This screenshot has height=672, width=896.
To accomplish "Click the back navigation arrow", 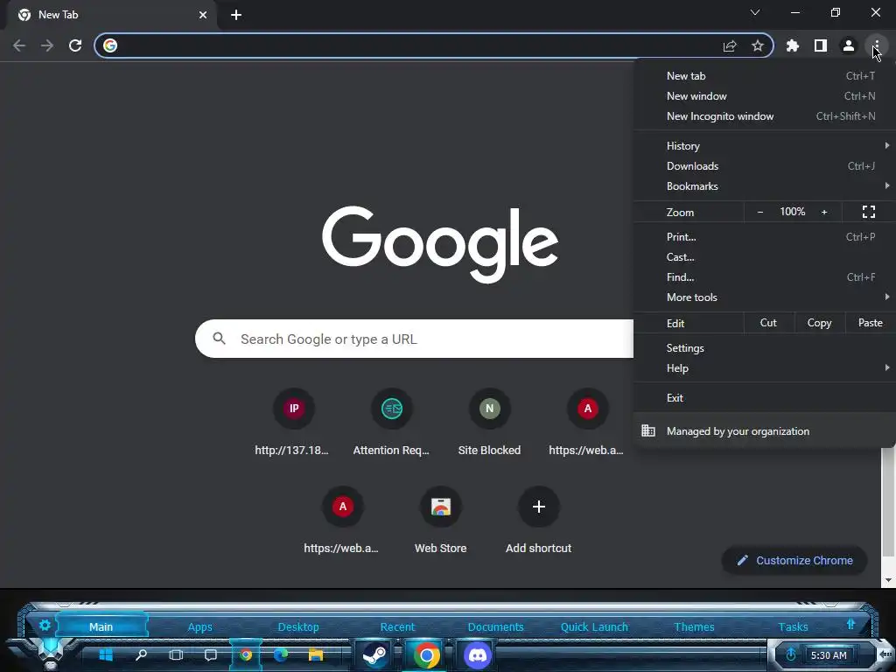I will pos(19,45).
